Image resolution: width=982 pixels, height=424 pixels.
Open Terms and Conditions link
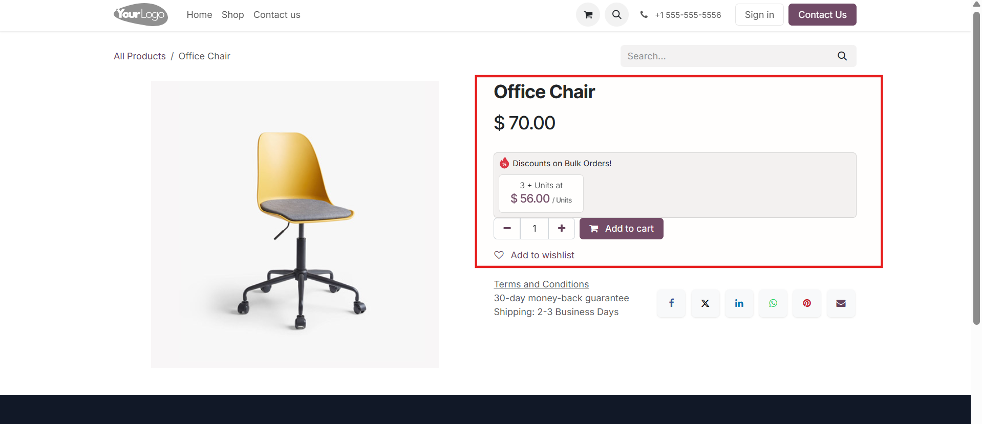pyautogui.click(x=541, y=284)
